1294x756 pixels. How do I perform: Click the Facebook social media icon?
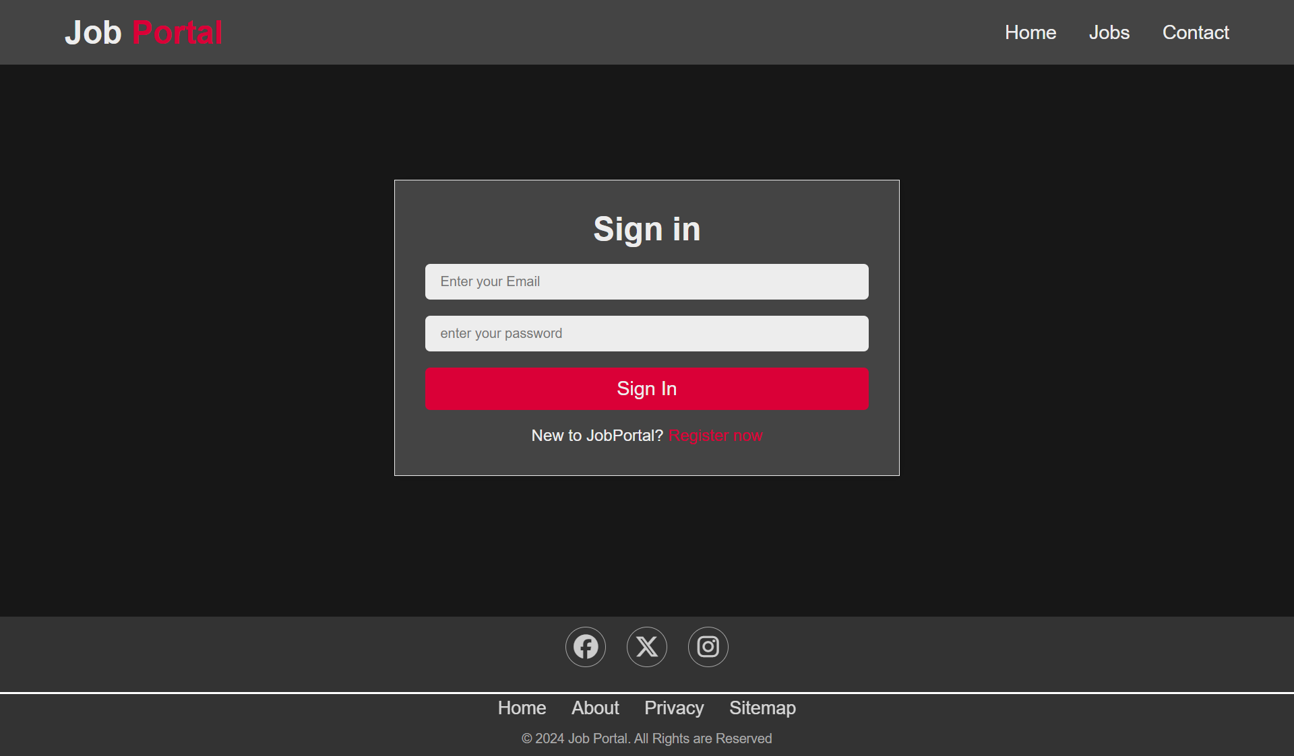(585, 646)
